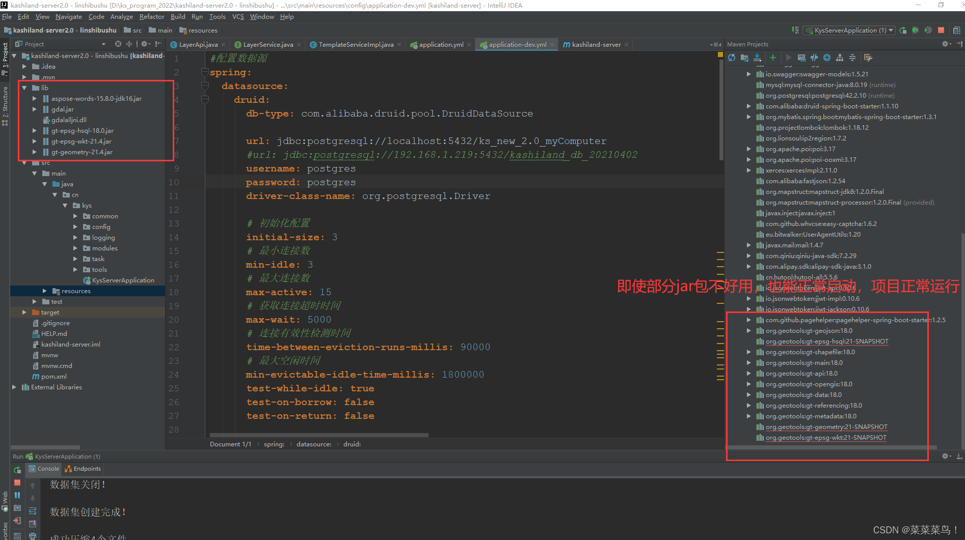Click the build project binary arrow icon
This screenshot has width=965, height=540.
coord(795,31)
